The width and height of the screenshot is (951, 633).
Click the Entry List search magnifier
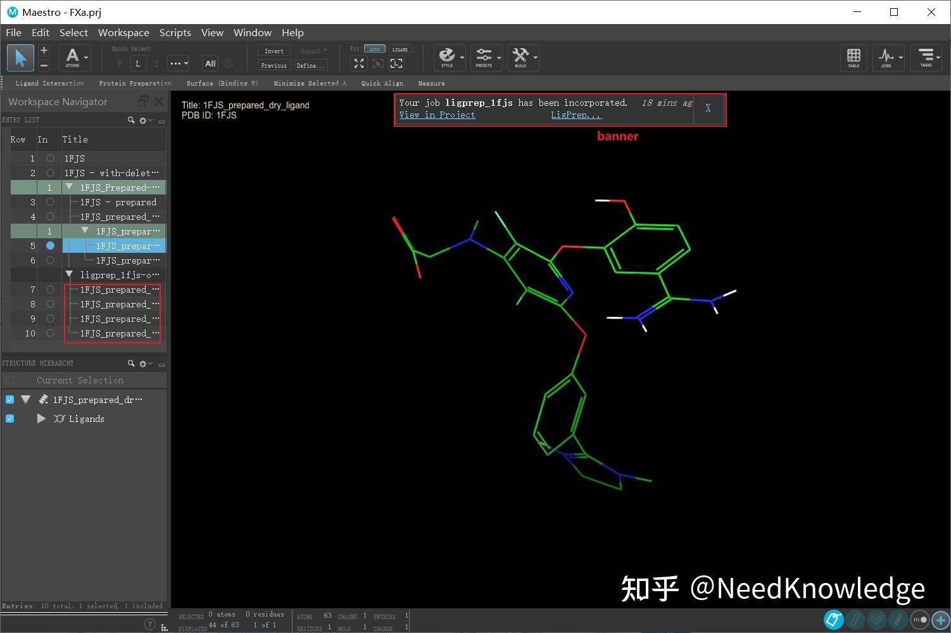pos(131,120)
